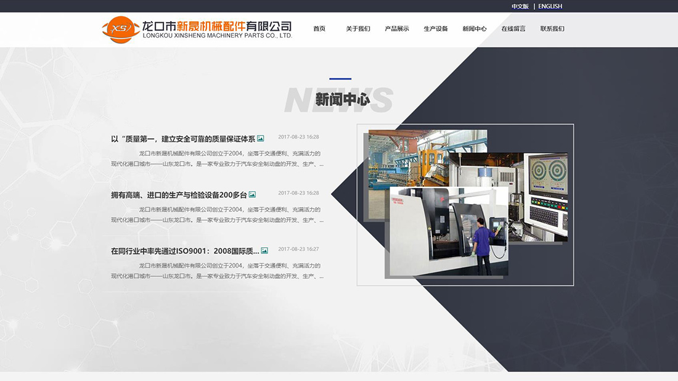This screenshot has width=678, height=381.
Task: Open the 新闻中心 navigation item
Action: [475, 28]
